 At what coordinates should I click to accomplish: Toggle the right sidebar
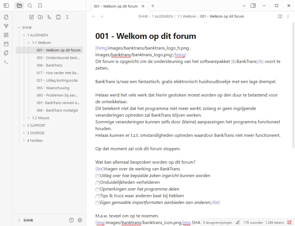pos(253,6)
